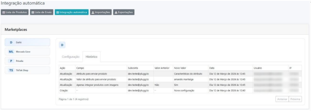Click the P badge icon for Privalia

[11, 61]
